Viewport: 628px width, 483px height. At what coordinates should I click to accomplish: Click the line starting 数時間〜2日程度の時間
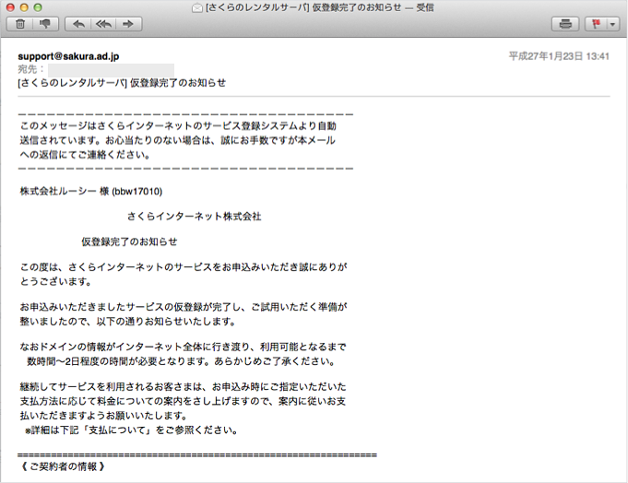point(181,361)
